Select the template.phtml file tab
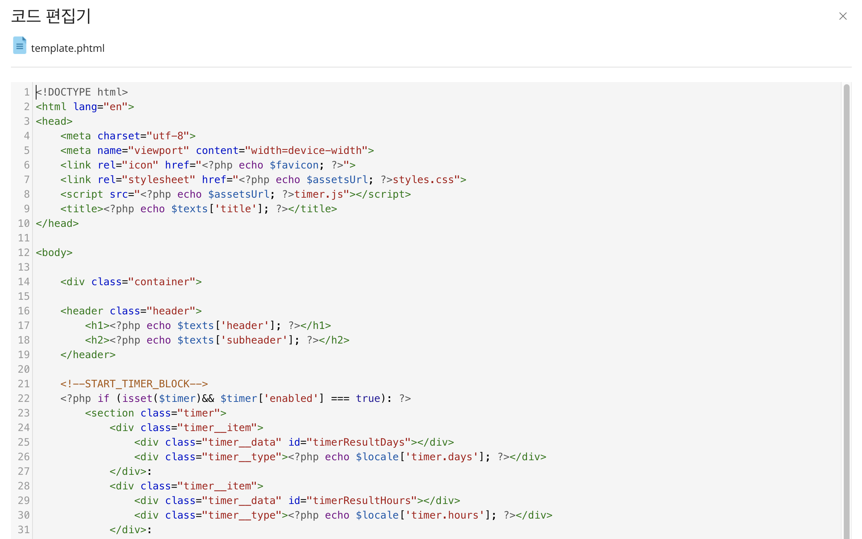The image size is (862, 539). [68, 48]
